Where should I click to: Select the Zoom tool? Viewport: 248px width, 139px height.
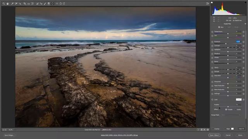click(3, 3)
